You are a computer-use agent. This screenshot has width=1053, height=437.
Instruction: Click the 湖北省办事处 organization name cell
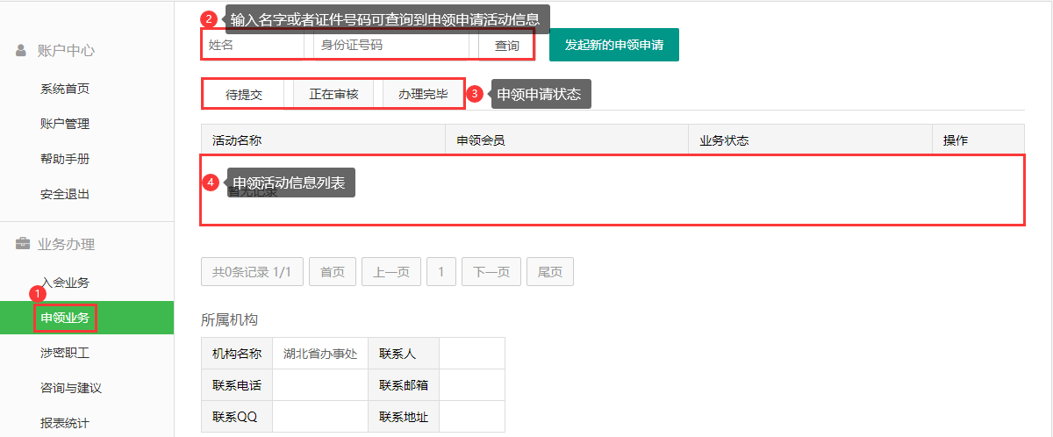tap(320, 354)
